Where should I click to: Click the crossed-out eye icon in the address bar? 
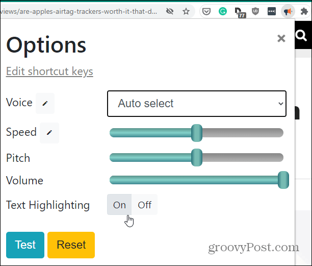pyautogui.click(x=170, y=12)
